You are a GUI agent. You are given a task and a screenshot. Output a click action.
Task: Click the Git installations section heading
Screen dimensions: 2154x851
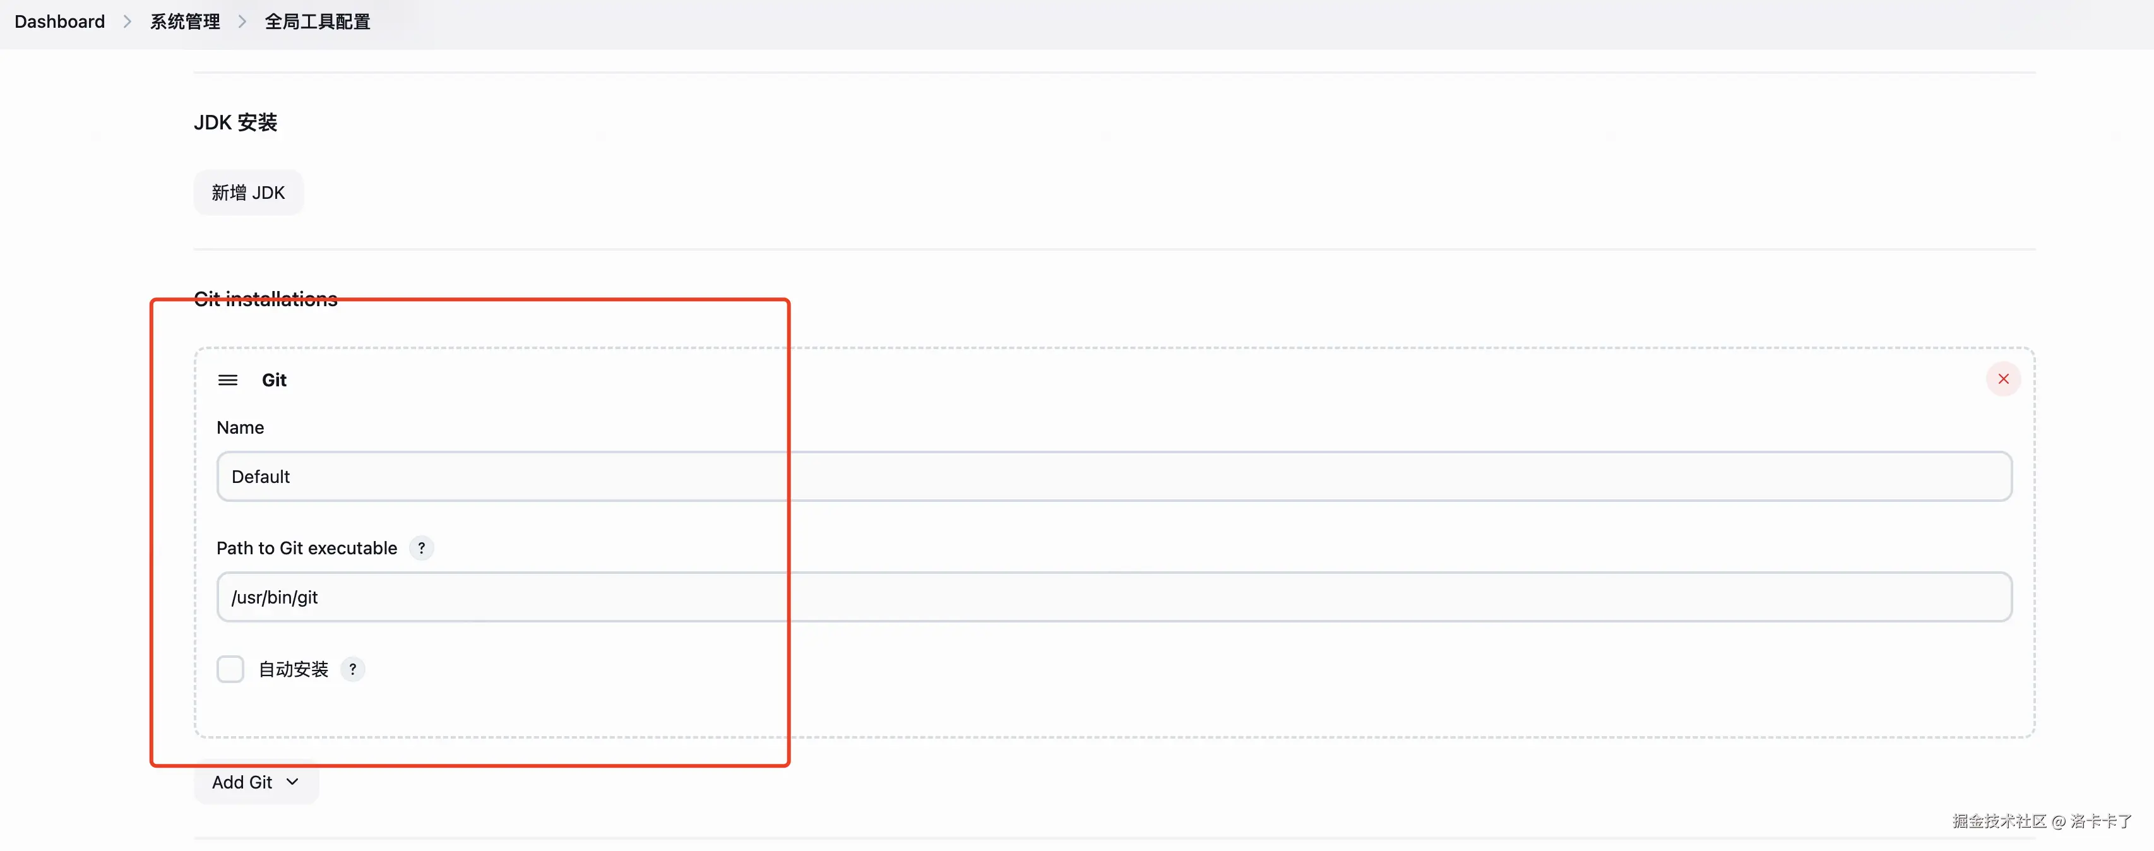tap(266, 299)
